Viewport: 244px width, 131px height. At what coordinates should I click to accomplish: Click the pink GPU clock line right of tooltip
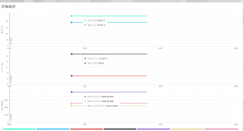click(133, 103)
